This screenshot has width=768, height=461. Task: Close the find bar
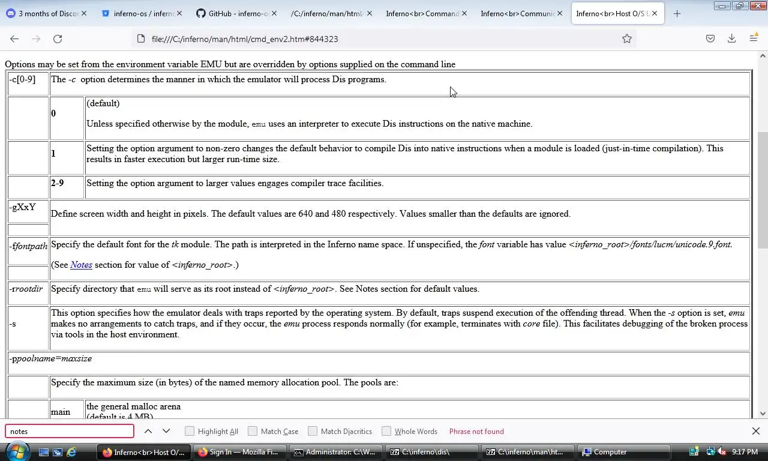[x=756, y=431]
